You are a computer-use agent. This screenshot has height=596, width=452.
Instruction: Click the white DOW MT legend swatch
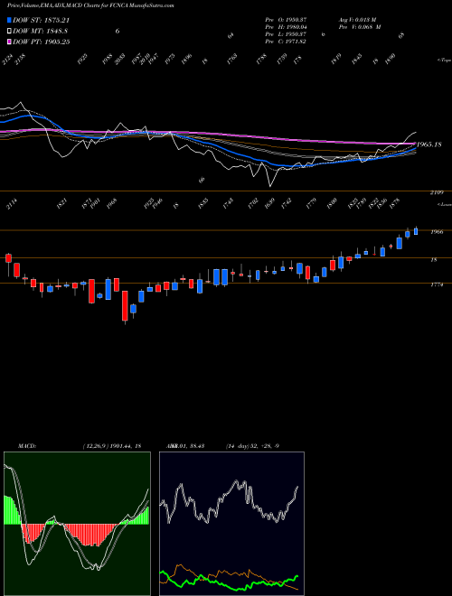coord(9,32)
